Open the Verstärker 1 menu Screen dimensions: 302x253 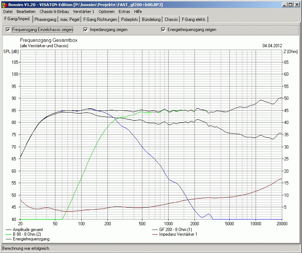click(x=83, y=12)
